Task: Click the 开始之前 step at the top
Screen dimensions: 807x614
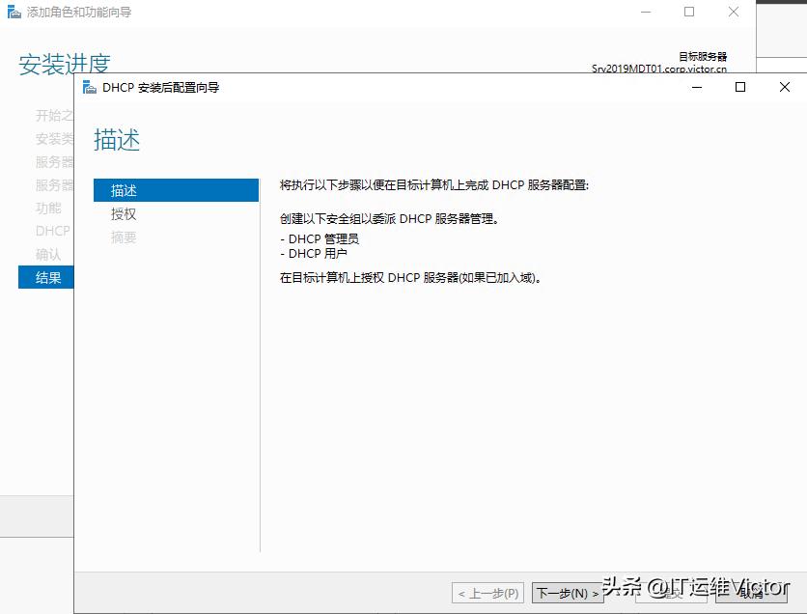Action: [55, 115]
